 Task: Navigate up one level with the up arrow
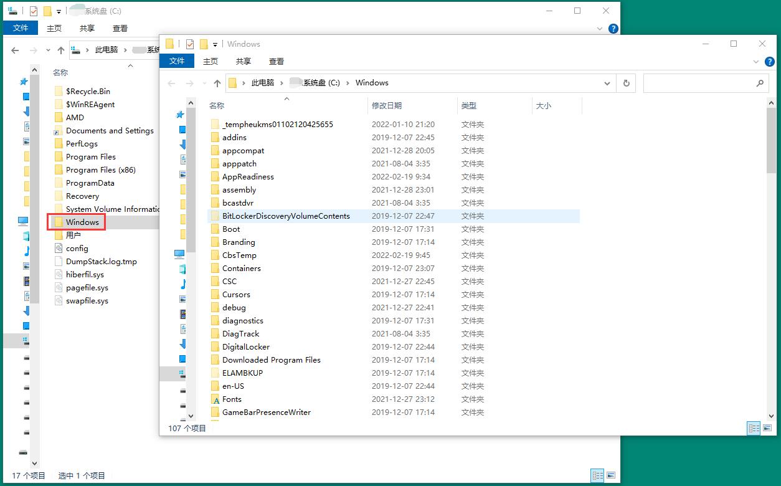pos(217,83)
